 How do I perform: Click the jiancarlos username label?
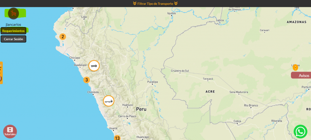click(13, 24)
